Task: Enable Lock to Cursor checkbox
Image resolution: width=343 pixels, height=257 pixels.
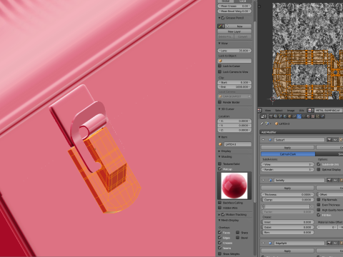Action: pos(220,66)
